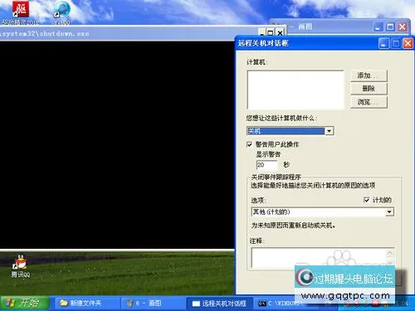Switch to 6 - 画图 taskbar item
This screenshot has height=311, width=415.
[x=153, y=304]
